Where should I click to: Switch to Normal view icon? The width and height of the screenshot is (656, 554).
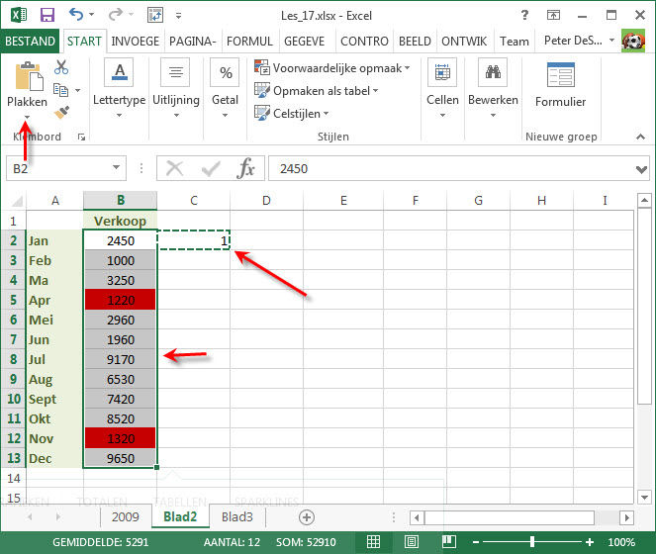pyautogui.click(x=373, y=542)
